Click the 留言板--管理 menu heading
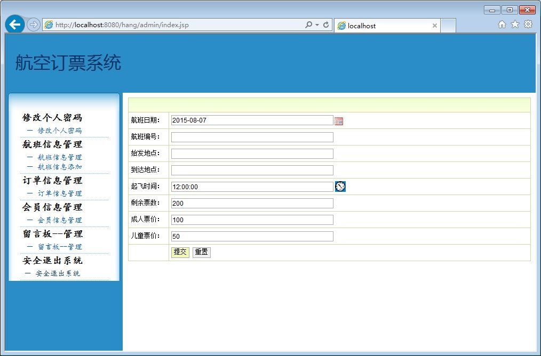 point(52,233)
